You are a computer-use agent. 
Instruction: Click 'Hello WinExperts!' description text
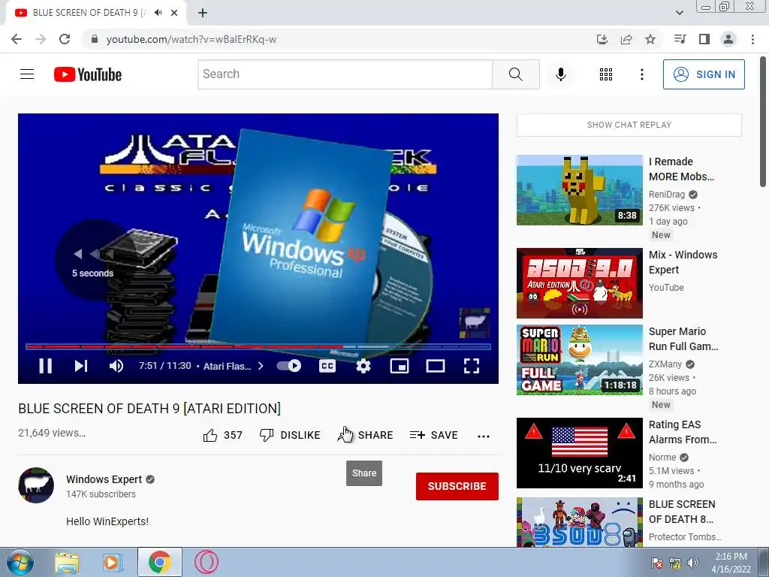click(x=107, y=521)
